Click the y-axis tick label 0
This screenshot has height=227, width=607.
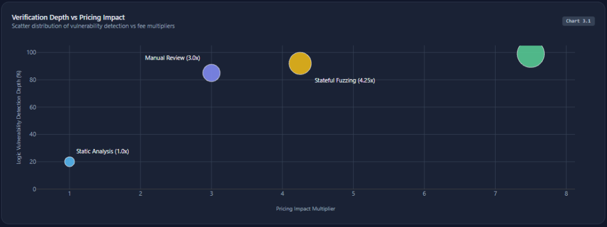click(x=34, y=189)
